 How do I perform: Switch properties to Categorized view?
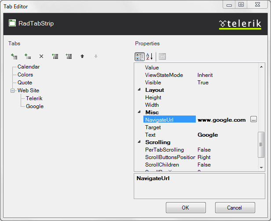pos(139,56)
